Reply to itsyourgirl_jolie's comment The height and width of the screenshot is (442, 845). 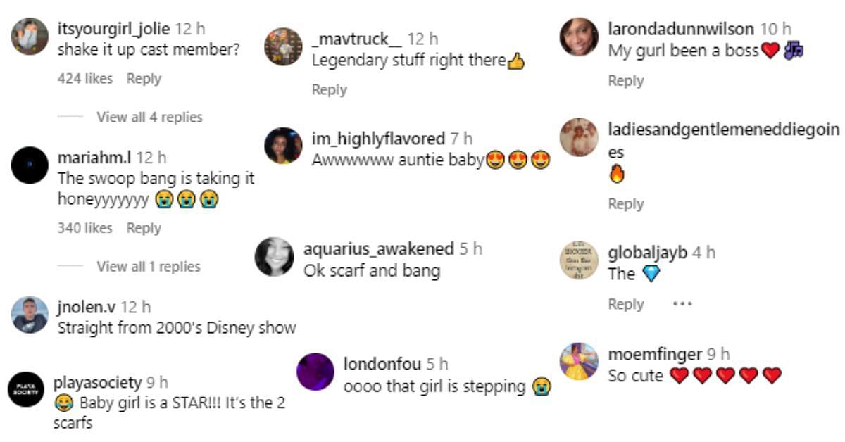pyautogui.click(x=144, y=79)
